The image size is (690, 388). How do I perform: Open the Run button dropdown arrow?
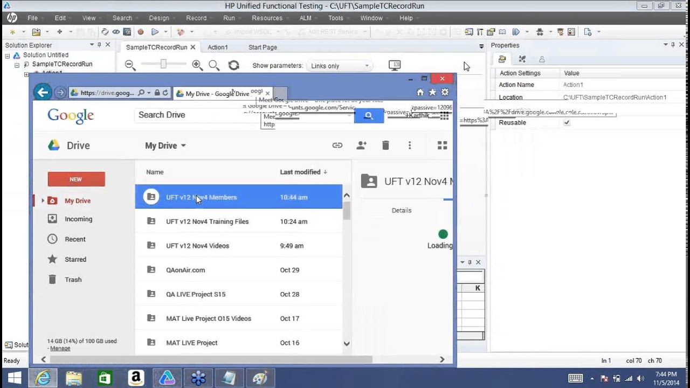click(166, 32)
